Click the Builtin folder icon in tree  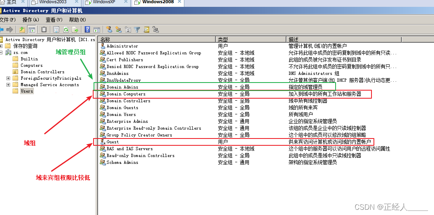pos(15,59)
